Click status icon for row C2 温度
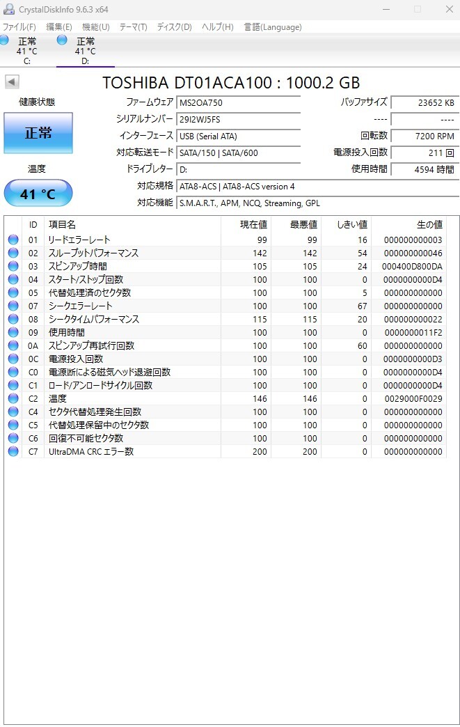The image size is (460, 727). pyautogui.click(x=13, y=398)
